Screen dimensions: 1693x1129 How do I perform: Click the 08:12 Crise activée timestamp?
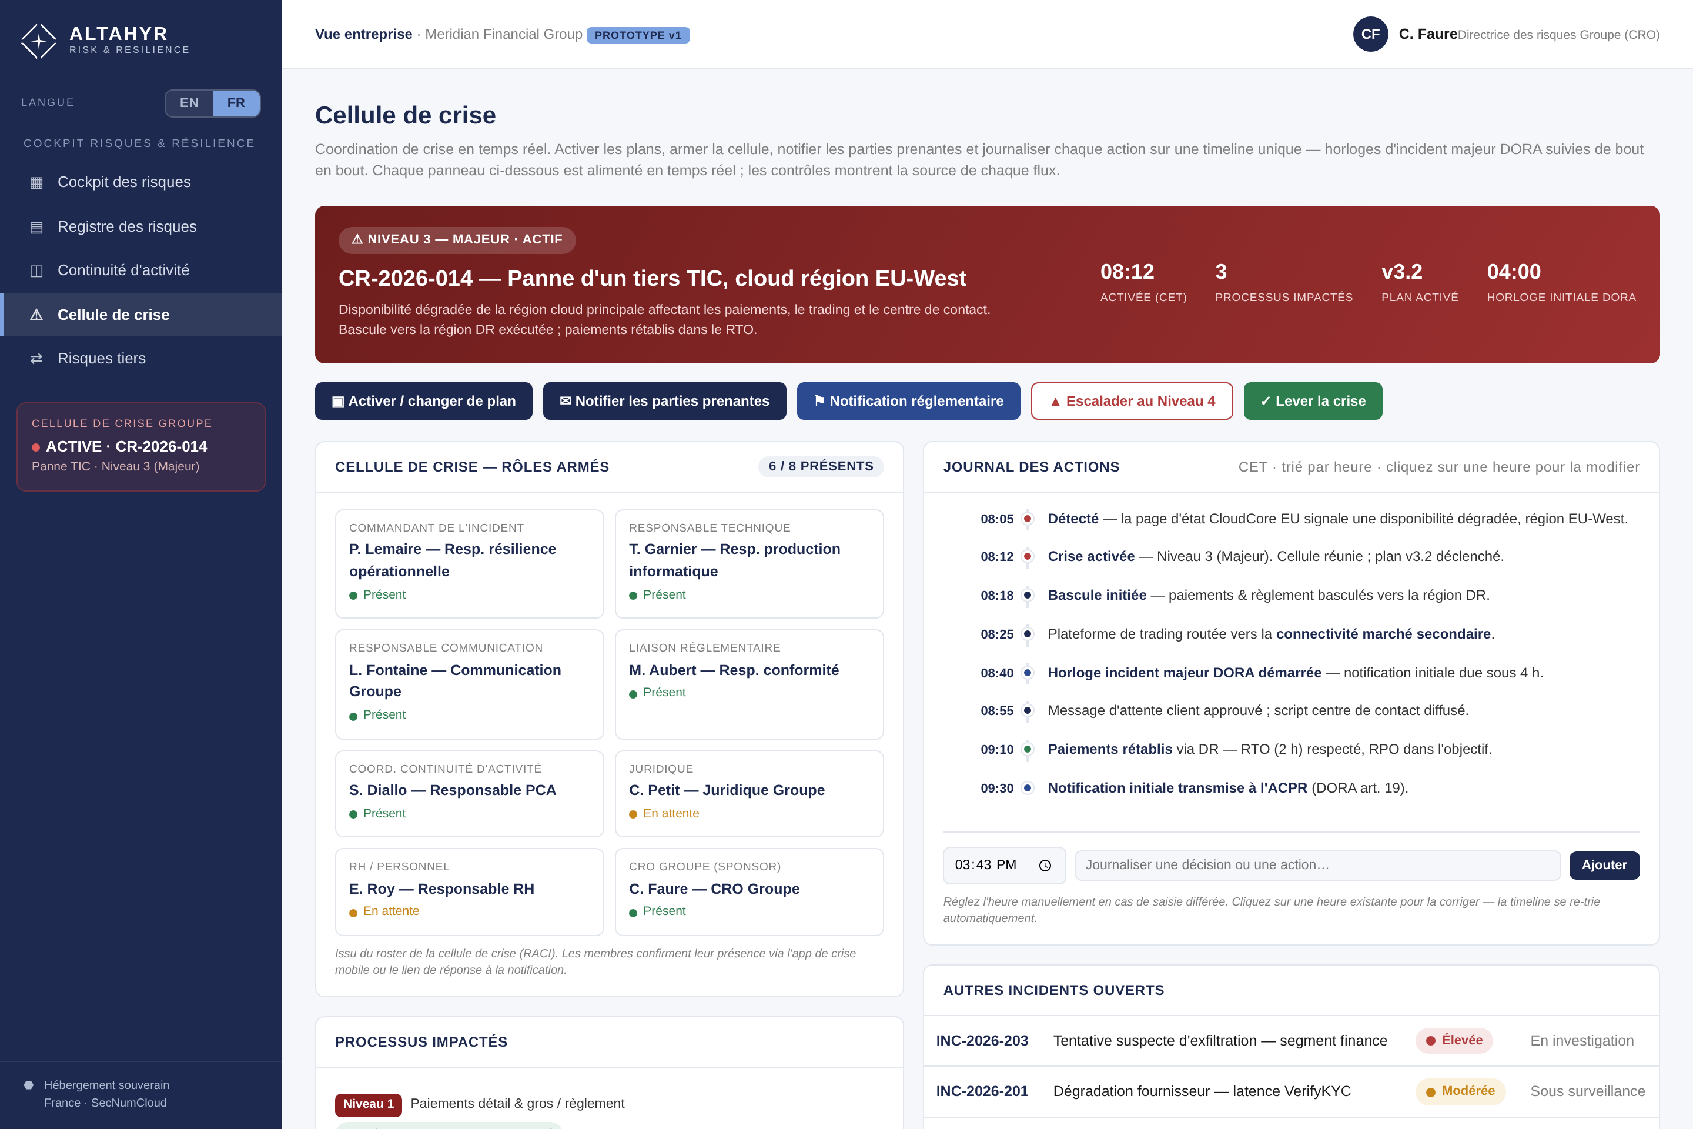coord(996,557)
